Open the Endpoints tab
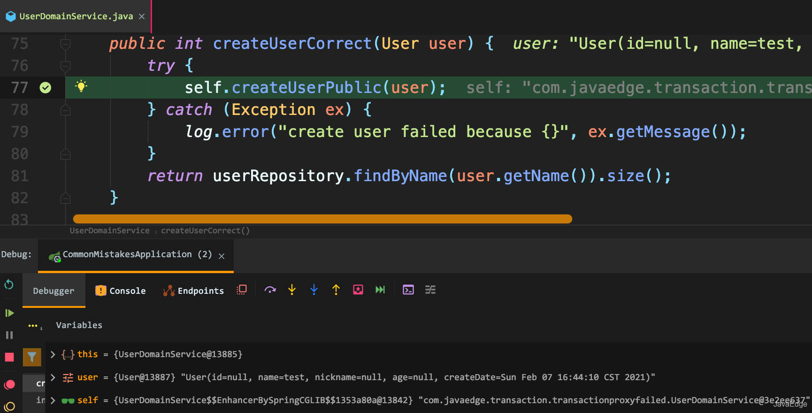The width and height of the screenshot is (812, 413). click(x=193, y=291)
